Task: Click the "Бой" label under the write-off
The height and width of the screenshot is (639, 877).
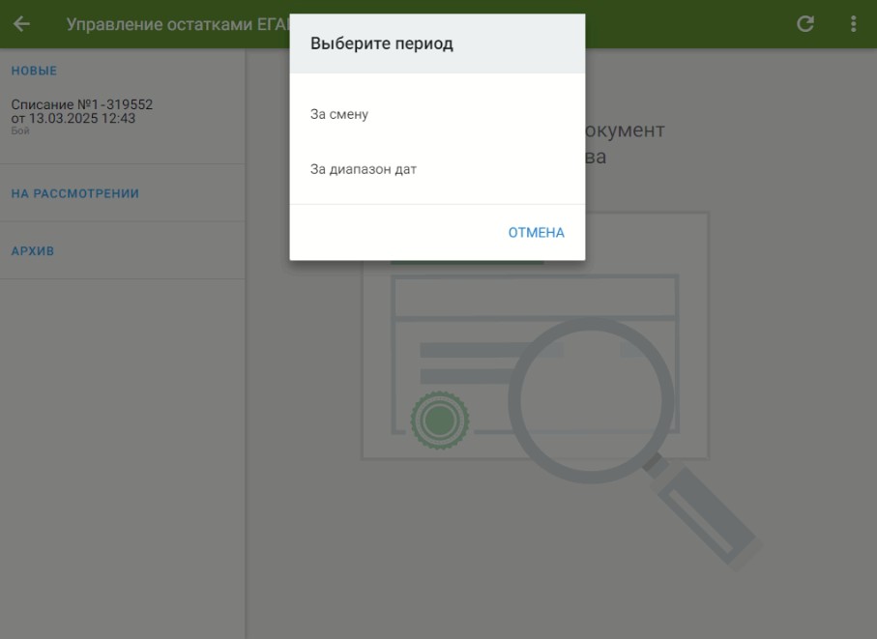Action: pyautogui.click(x=20, y=131)
